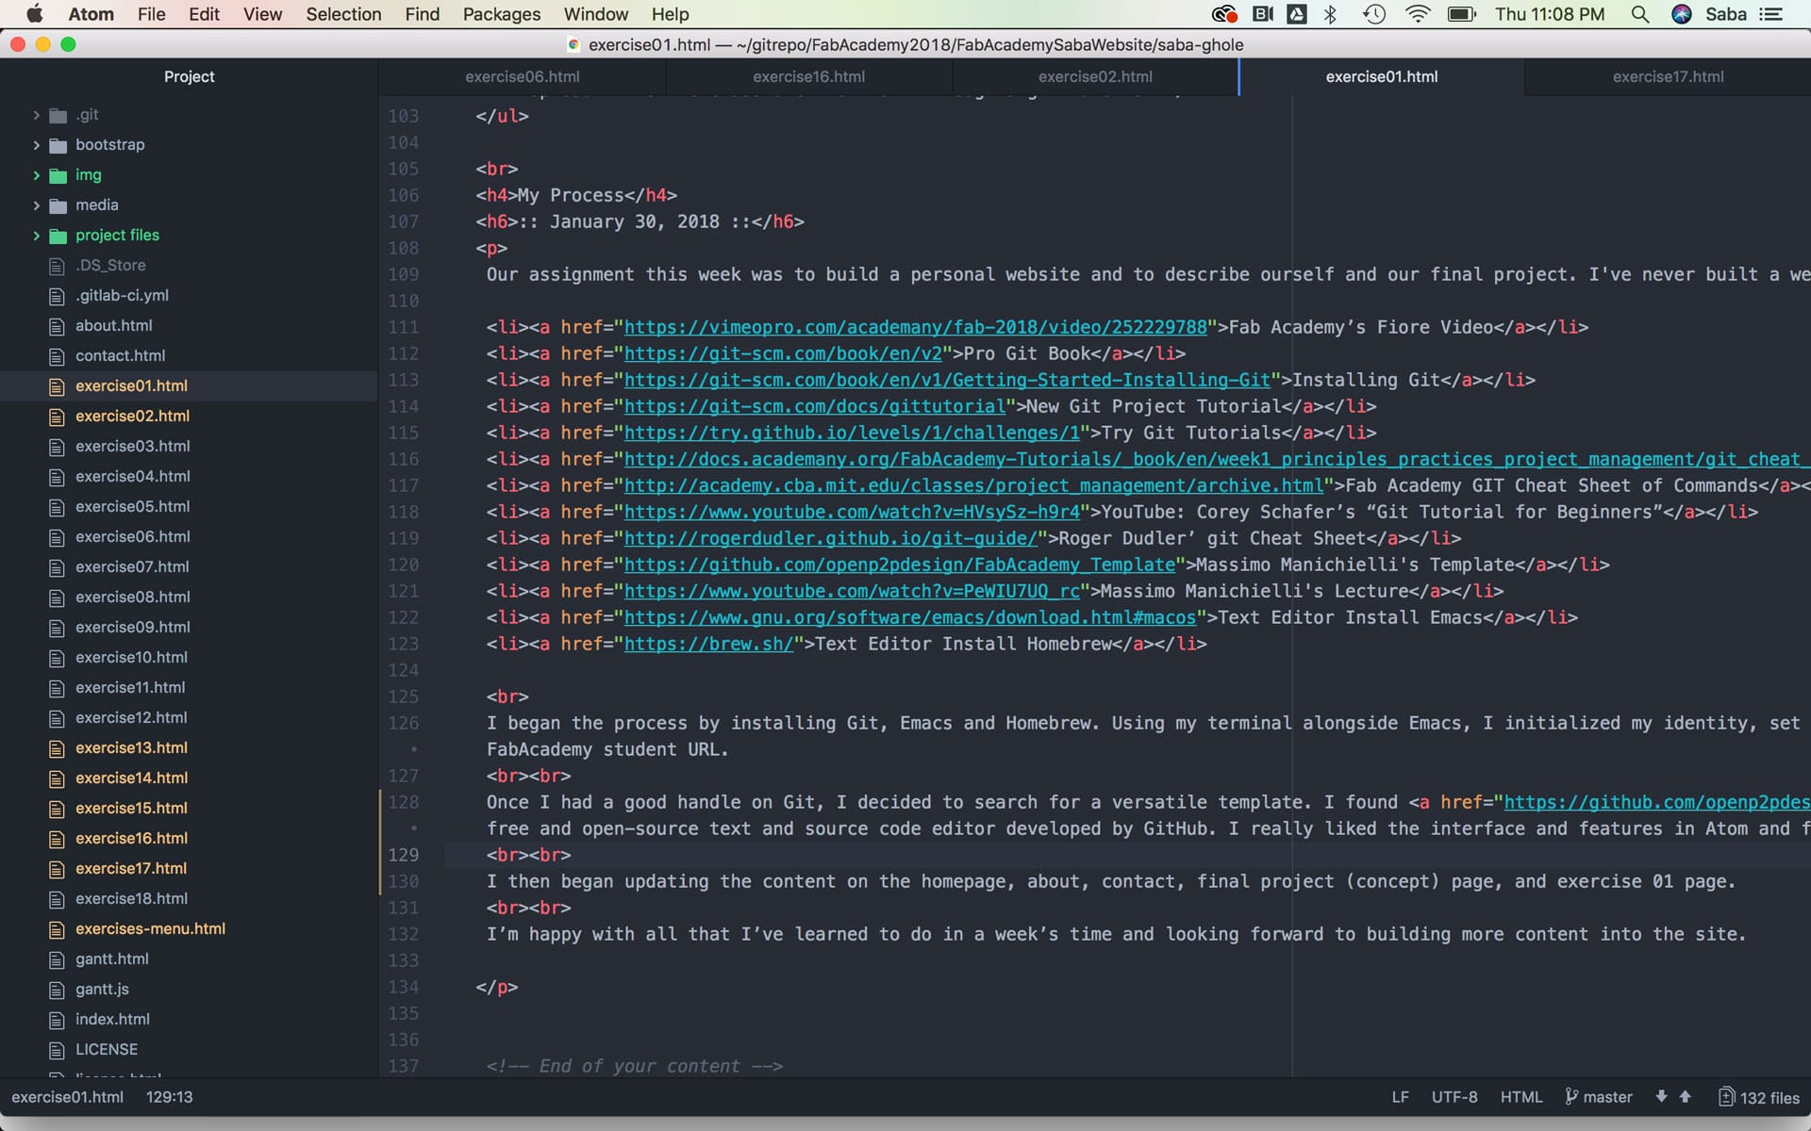Click the brew.sh link on line 123

(x=708, y=644)
